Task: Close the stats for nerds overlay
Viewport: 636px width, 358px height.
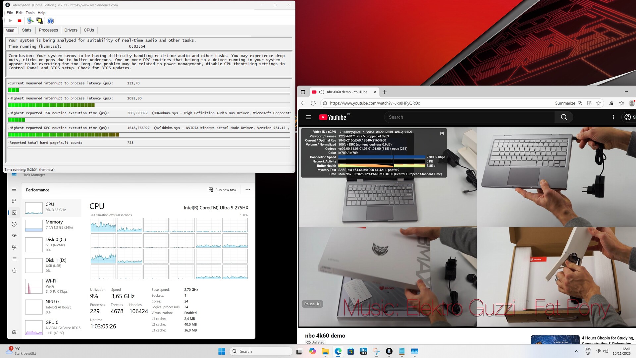Action: (442, 133)
